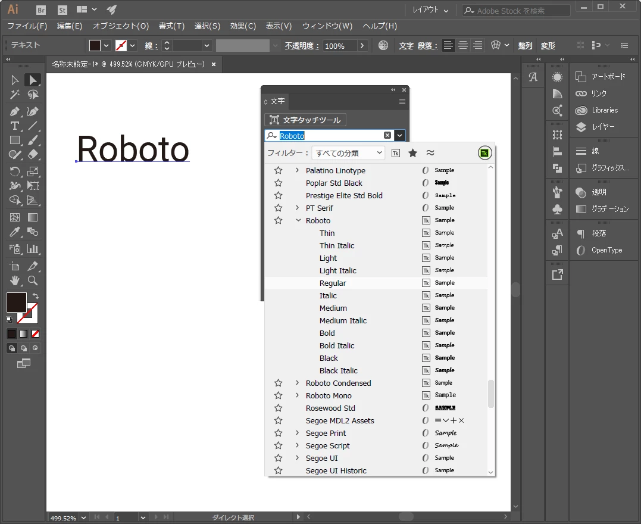
Task: Open the 書式(T) menu
Action: pyautogui.click(x=171, y=26)
